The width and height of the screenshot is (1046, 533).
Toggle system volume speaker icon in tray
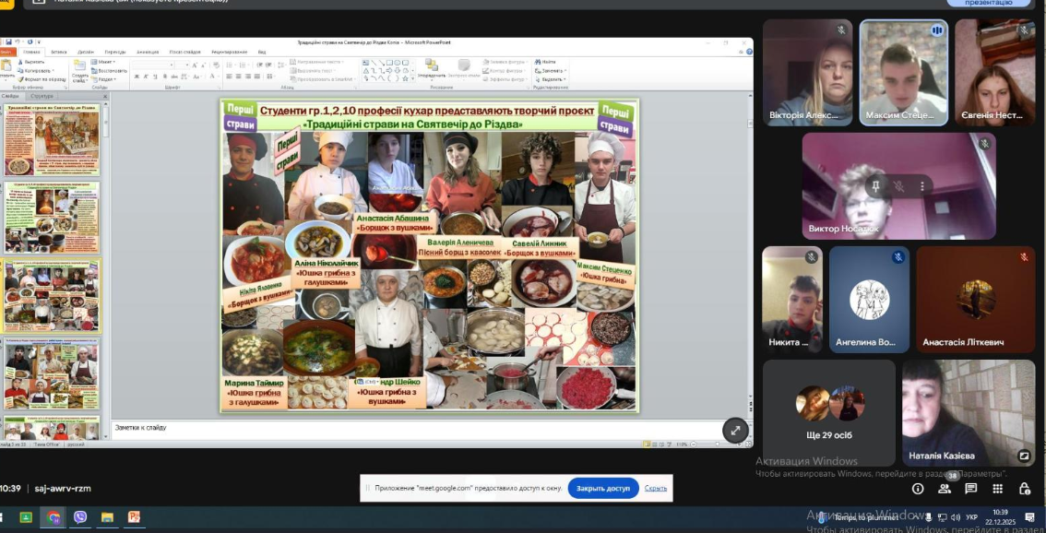tap(955, 517)
